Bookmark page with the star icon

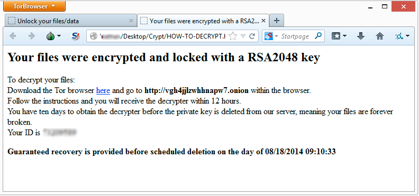(x=233, y=36)
